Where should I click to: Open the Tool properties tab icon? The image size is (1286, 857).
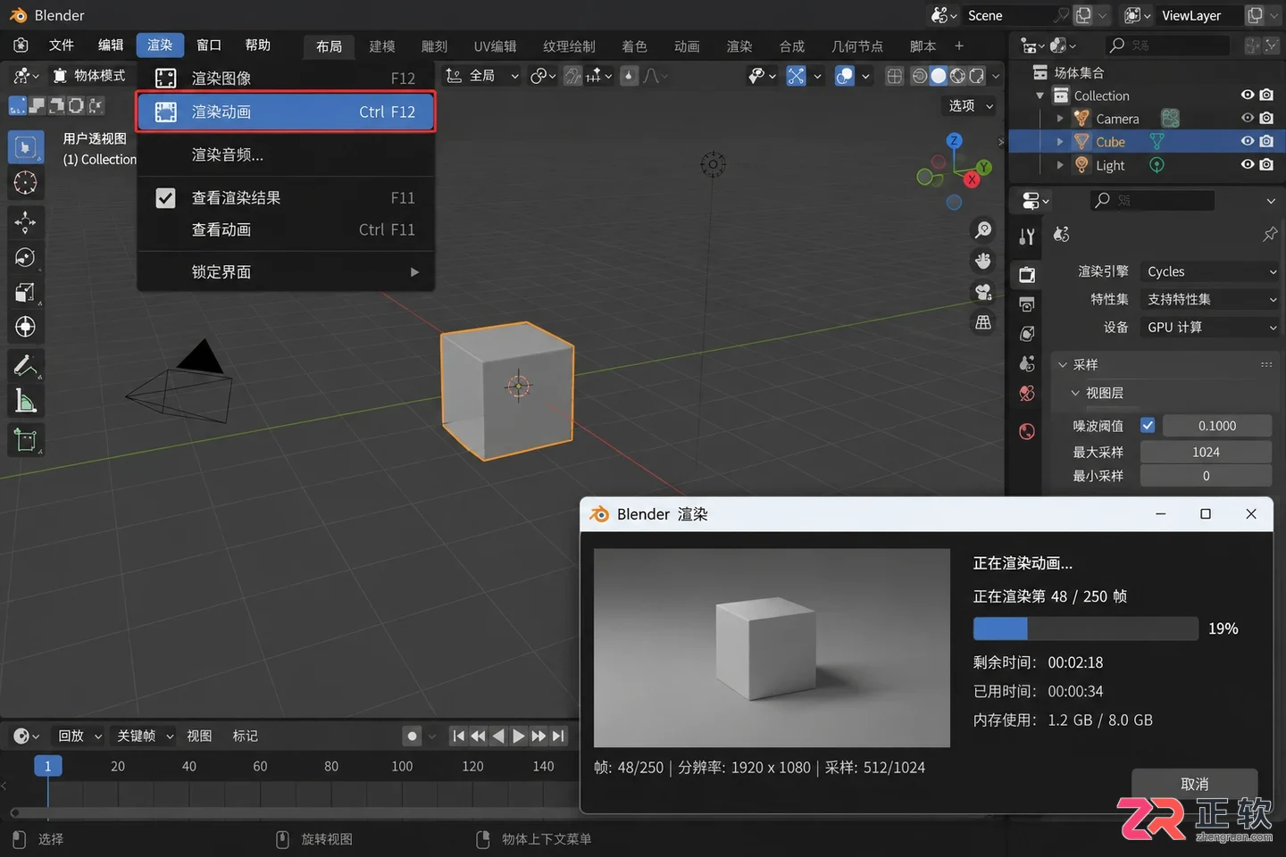(1027, 237)
